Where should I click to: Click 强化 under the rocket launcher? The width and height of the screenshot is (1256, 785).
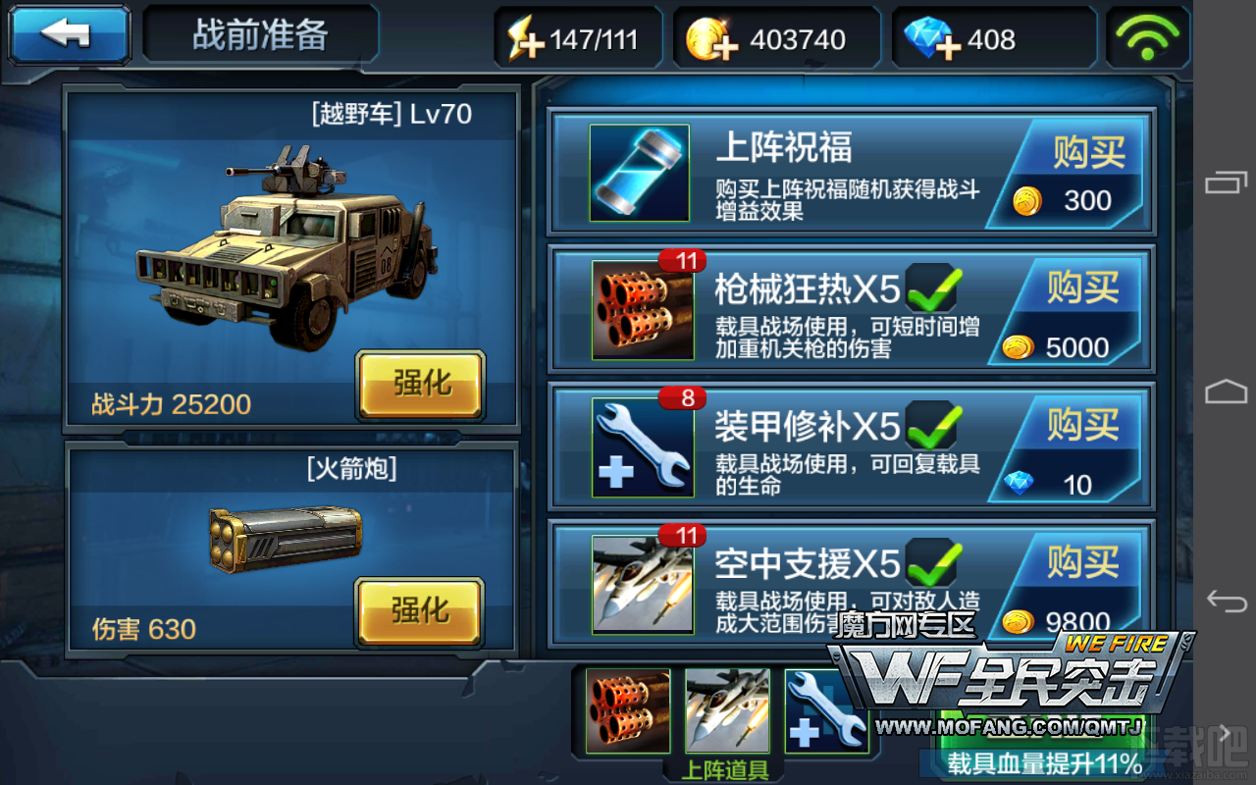point(420,611)
